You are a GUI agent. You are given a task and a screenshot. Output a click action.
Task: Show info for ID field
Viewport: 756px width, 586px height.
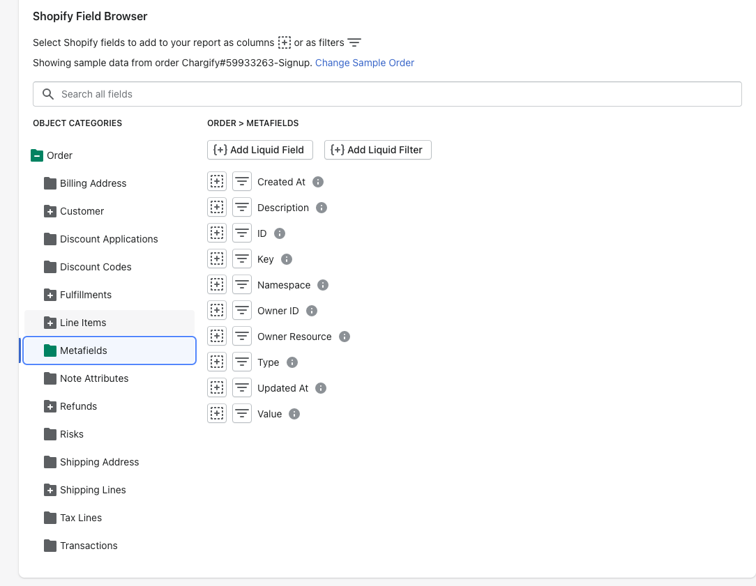[280, 233]
